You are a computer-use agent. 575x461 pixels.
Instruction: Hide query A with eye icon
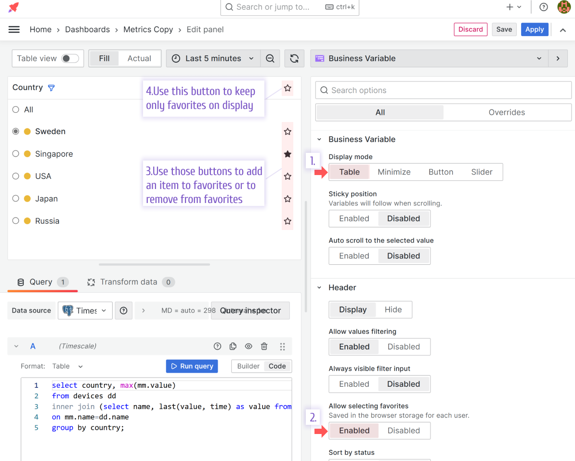248,346
